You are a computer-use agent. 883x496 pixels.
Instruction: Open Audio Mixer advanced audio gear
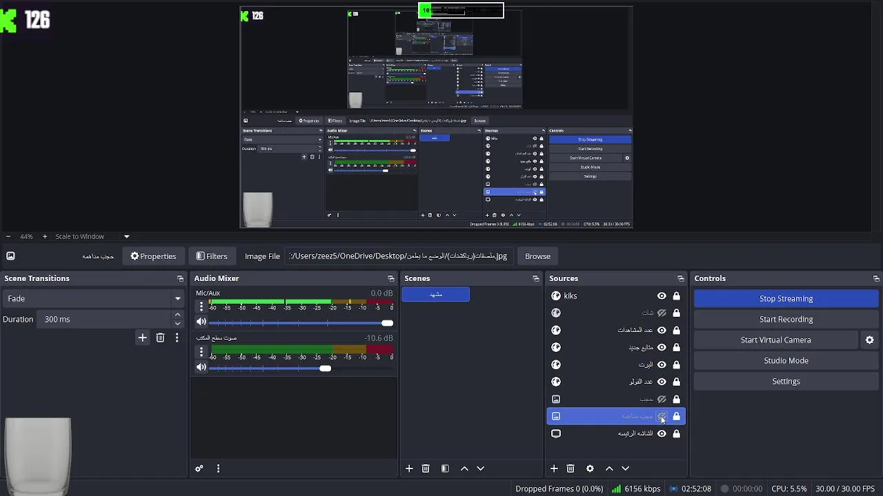tap(199, 468)
